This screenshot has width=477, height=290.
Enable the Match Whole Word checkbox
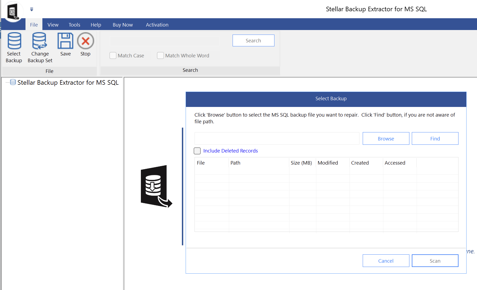(160, 55)
